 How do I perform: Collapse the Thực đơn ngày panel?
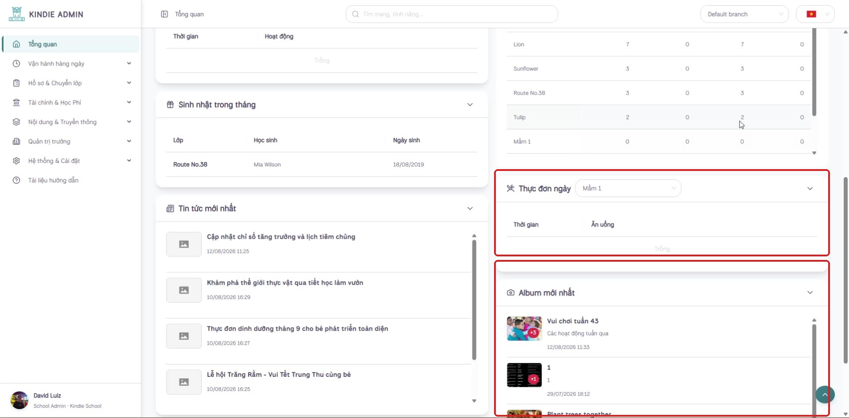[x=810, y=189]
